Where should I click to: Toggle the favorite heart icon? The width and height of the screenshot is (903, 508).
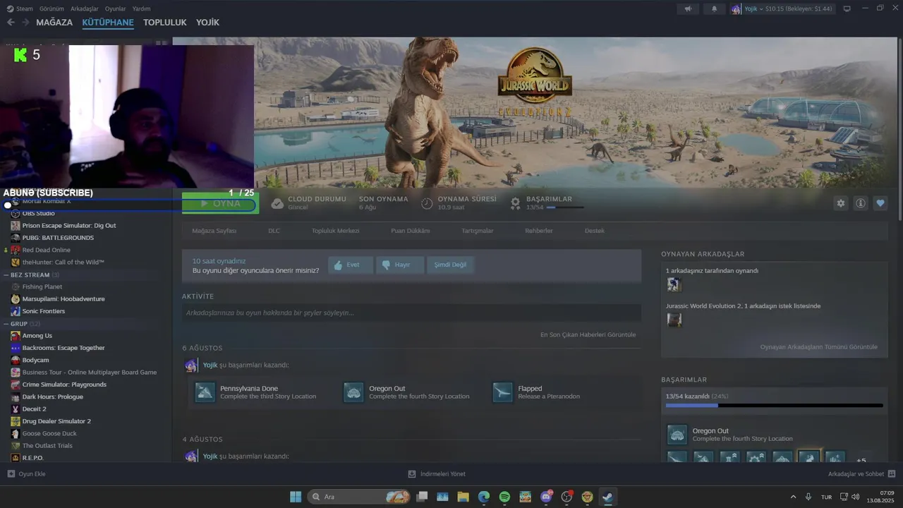click(880, 203)
